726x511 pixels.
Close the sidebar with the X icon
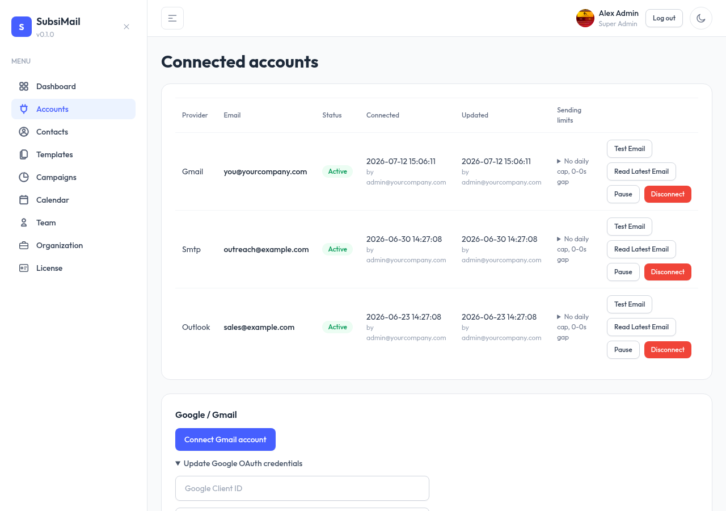point(126,27)
